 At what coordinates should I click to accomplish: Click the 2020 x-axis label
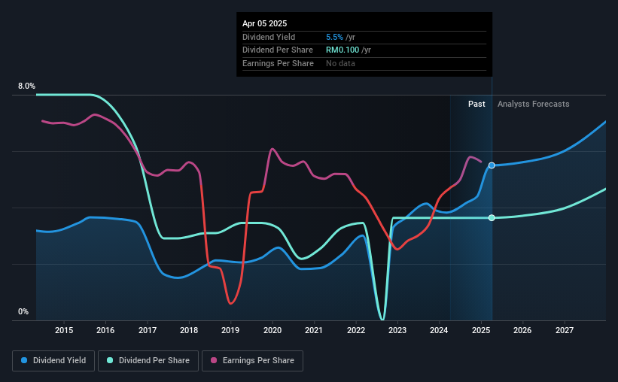(x=272, y=330)
